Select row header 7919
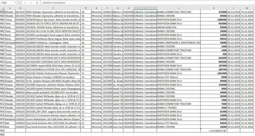Image resolution: width=255 pixels, height=136 pixels. point(2,131)
